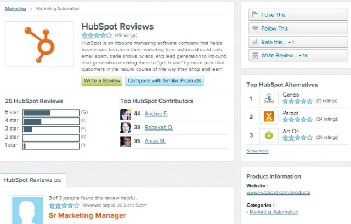This screenshot has height=224, width=351.
Task: Click the green Write a Review button
Action: pos(102,81)
